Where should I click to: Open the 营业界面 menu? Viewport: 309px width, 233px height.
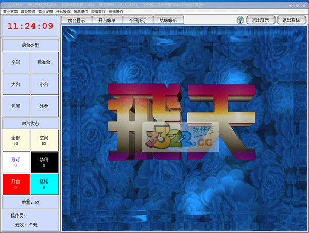(10, 12)
